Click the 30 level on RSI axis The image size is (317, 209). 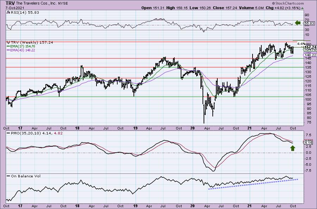(307, 30)
